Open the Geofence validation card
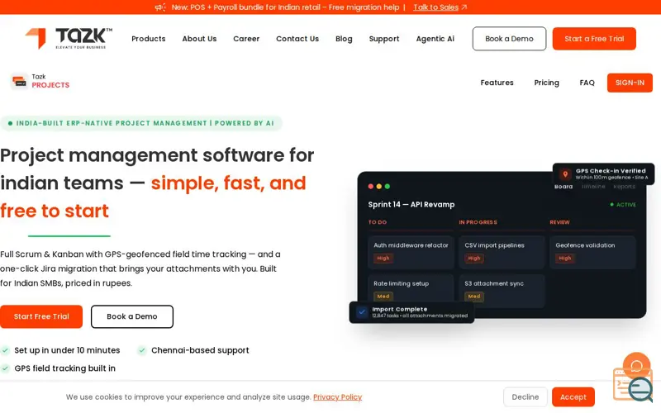Screen dimensions: 661x413 [592, 252]
